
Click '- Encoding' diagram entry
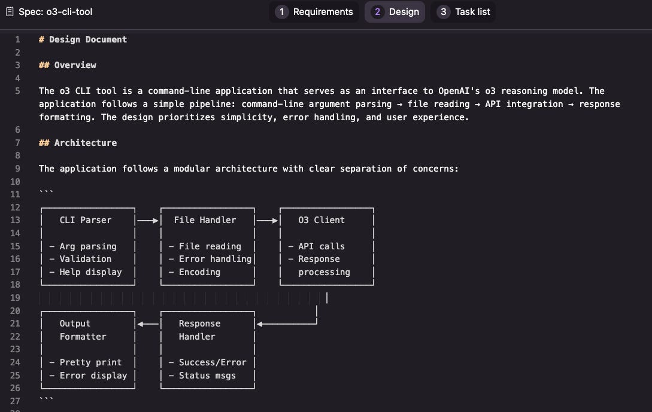(x=194, y=272)
